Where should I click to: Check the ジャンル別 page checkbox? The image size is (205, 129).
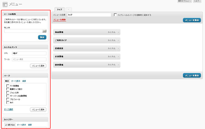(8, 92)
